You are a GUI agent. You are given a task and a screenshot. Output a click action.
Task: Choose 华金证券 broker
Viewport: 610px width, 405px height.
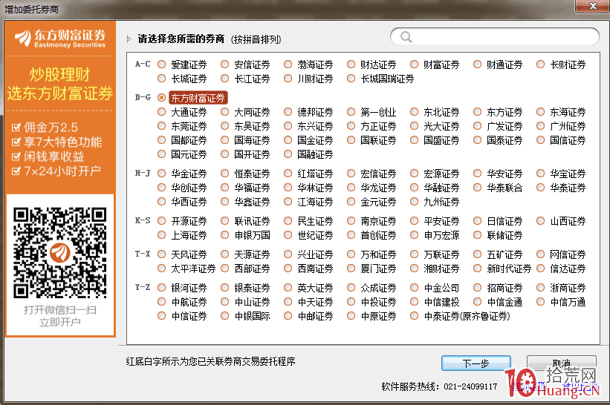(x=161, y=174)
